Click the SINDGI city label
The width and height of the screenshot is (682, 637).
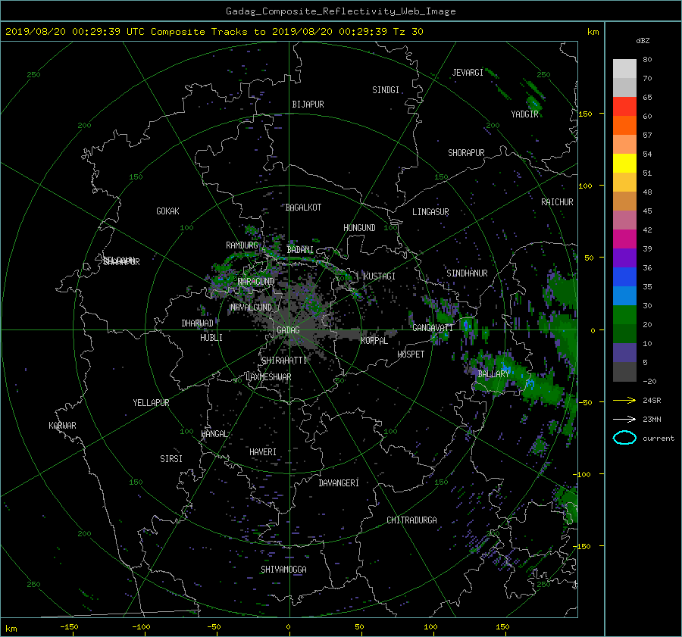386,90
